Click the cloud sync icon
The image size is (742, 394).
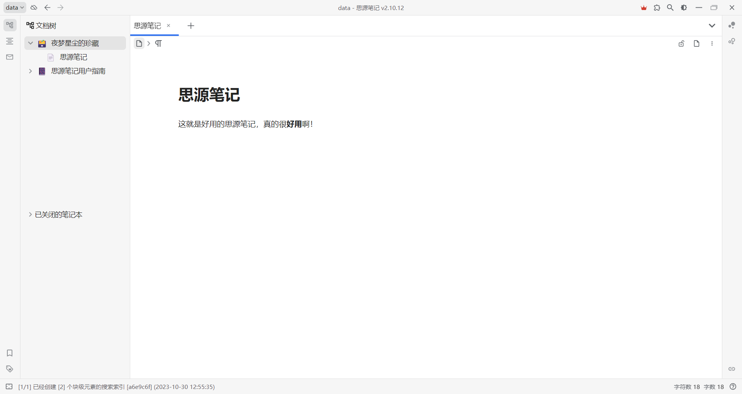pyautogui.click(x=34, y=8)
